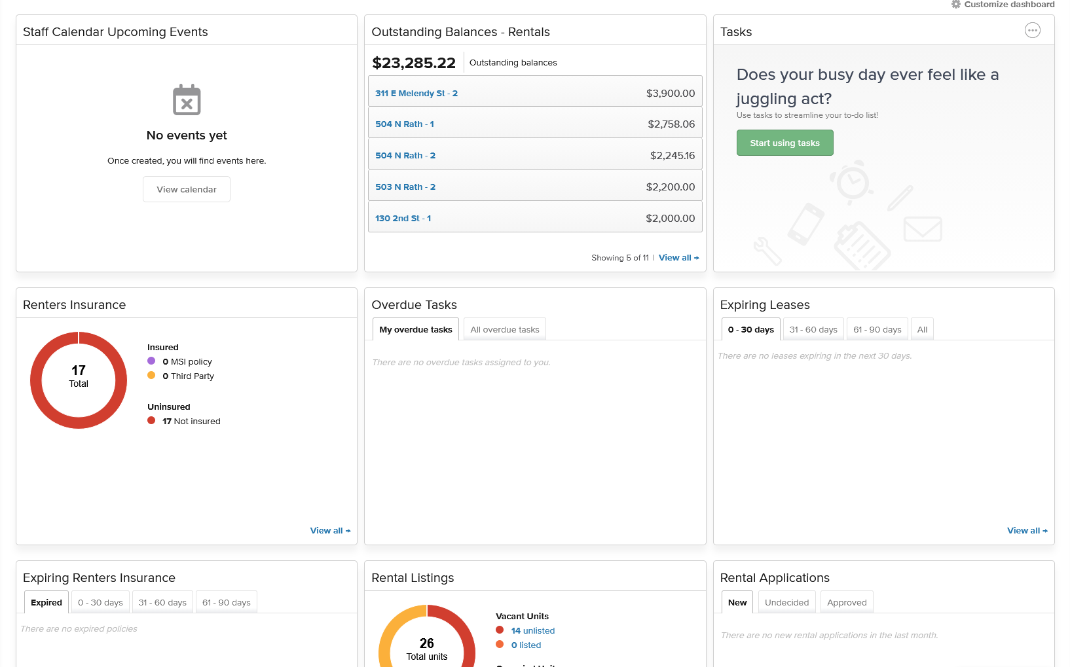Click the $3,900.00 amount
1070x667 pixels.
[x=671, y=93]
